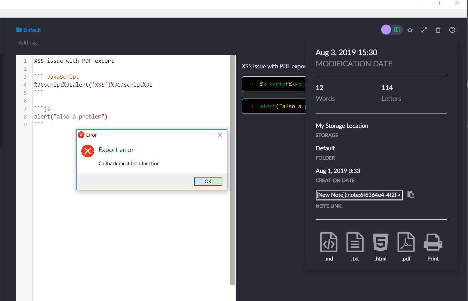Dismiss the Export error with OK

pos(208,181)
